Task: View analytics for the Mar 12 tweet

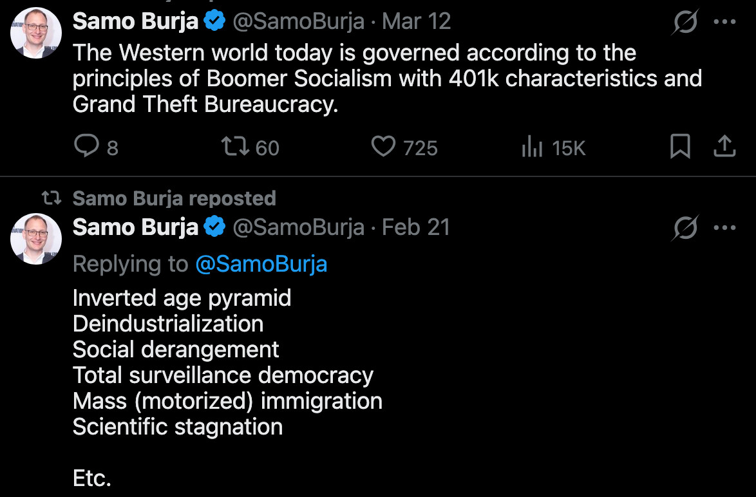Action: pyautogui.click(x=533, y=147)
